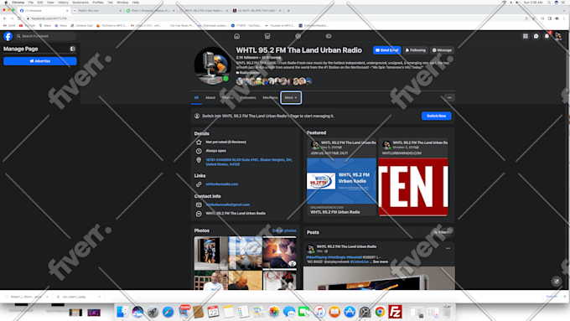Switch to the Fiverr browser tab
570x321 pixels.
point(149,11)
